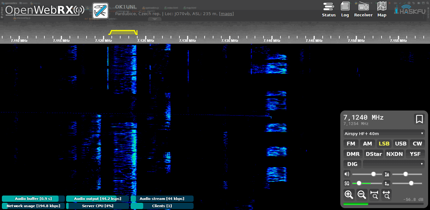Mute audio with the speaker icon

[347, 174]
